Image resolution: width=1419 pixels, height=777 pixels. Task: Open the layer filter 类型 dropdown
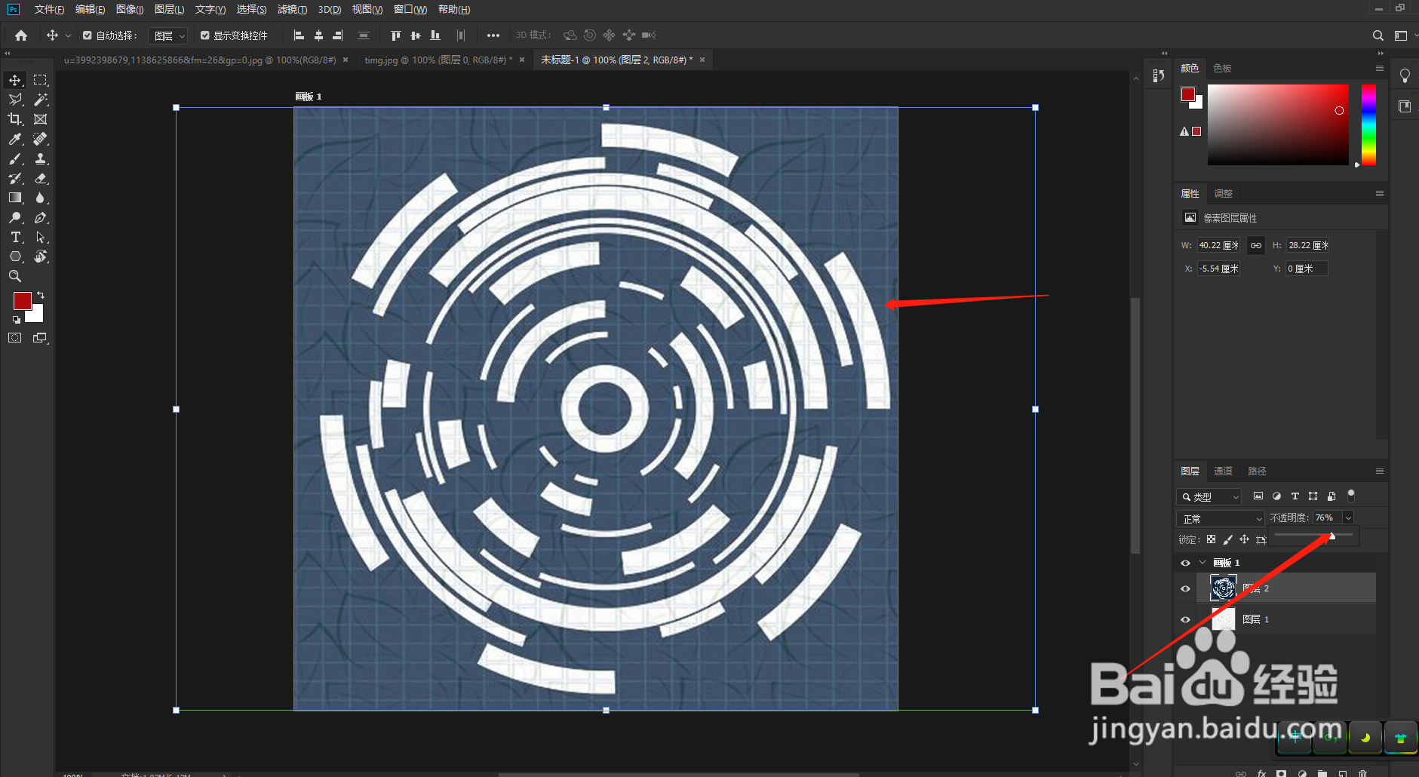pos(1209,496)
